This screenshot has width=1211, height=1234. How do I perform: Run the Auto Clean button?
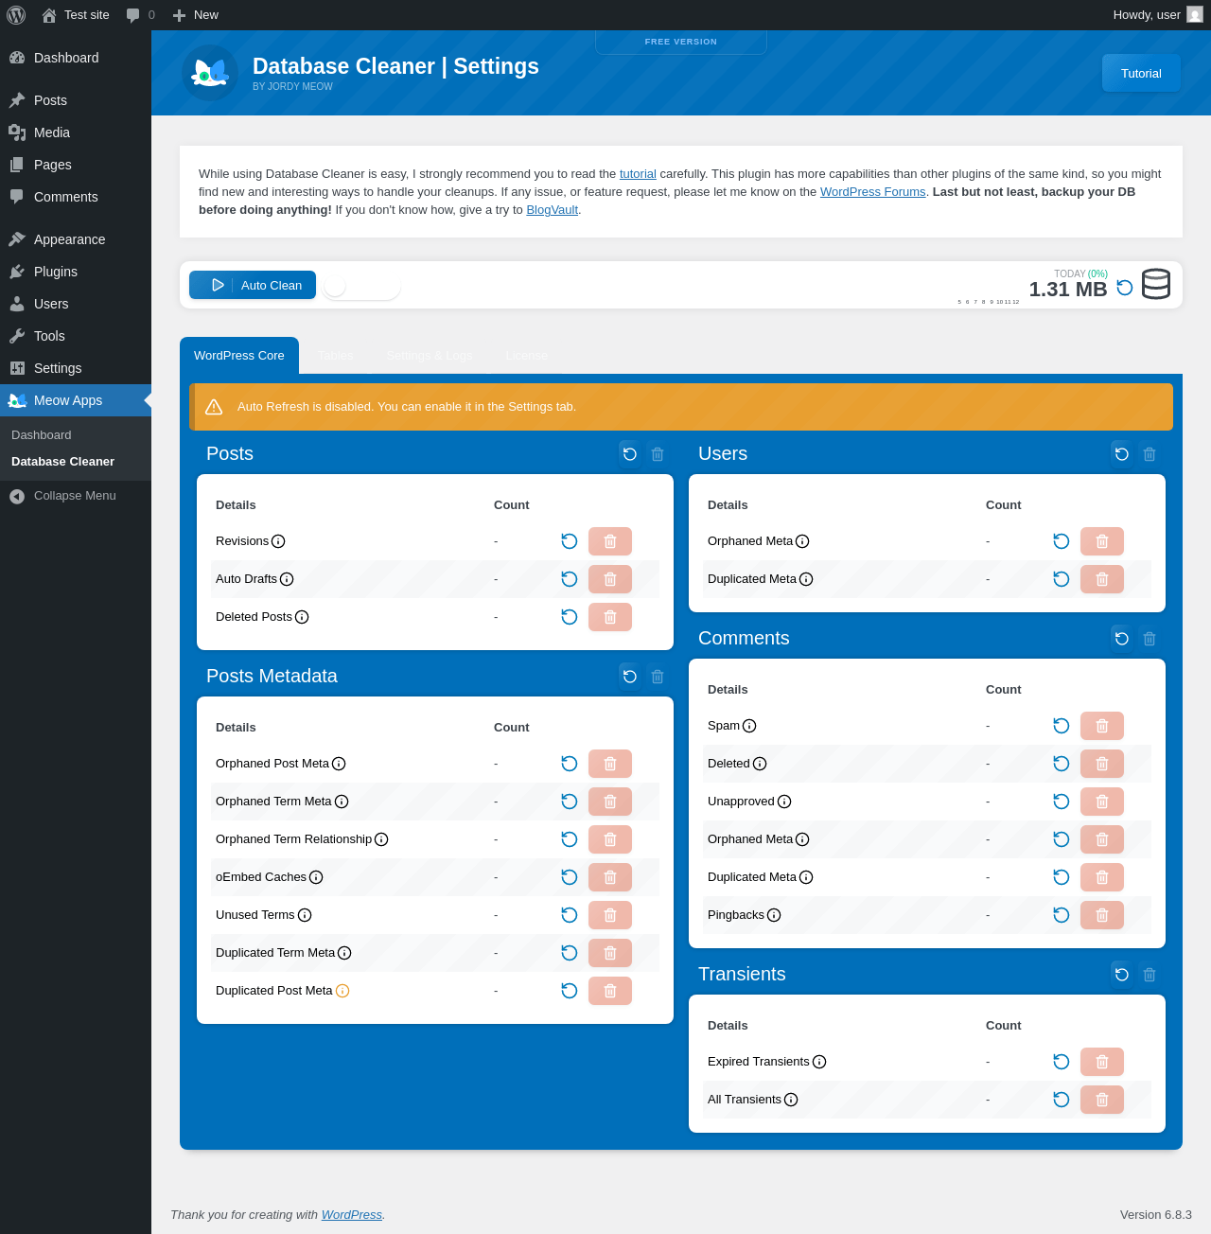253,285
